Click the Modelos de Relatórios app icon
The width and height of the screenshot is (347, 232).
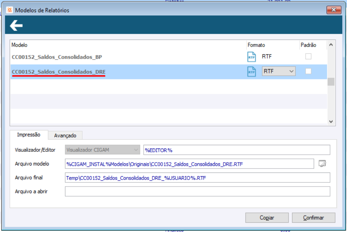10,10
